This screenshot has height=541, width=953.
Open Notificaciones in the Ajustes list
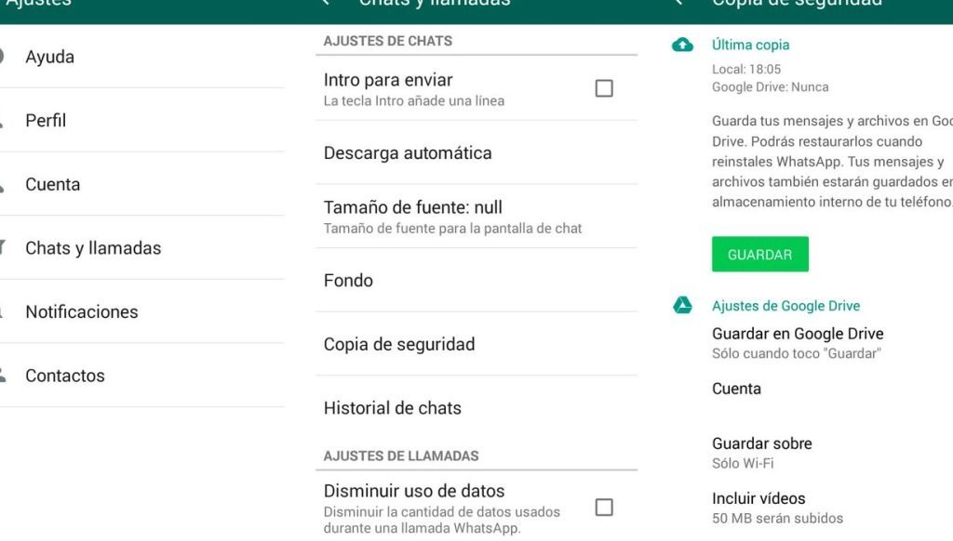(x=82, y=311)
